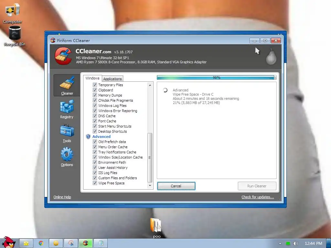Switch to the Windows tab
Screen dimensions: 331x248
(92, 78)
